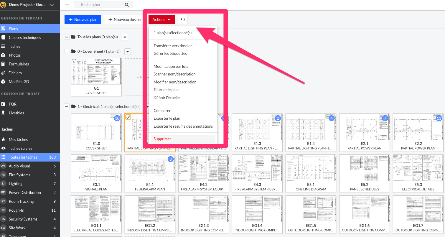Open the E5.3 Electrical Details thumbnail
The image size is (445, 237).
[x=418, y=174]
